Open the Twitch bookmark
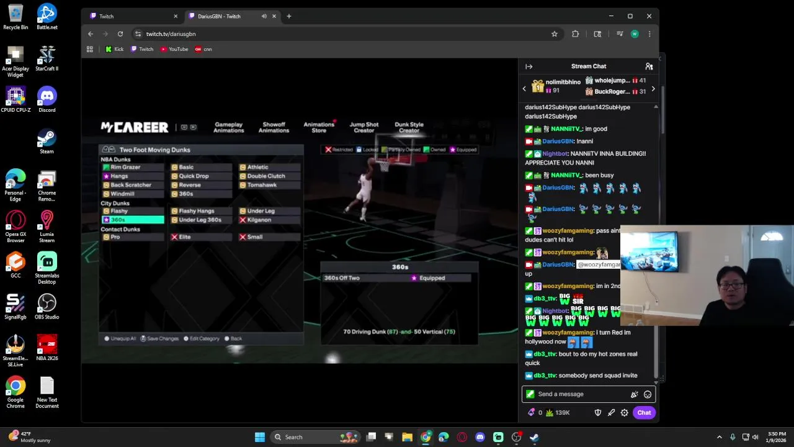This screenshot has height=447, width=794. pyautogui.click(x=142, y=49)
